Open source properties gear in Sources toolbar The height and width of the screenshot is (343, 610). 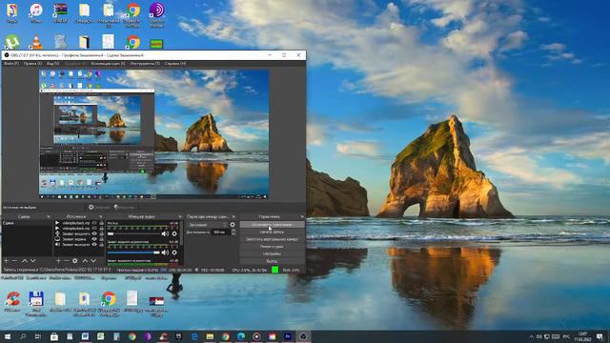point(75,260)
